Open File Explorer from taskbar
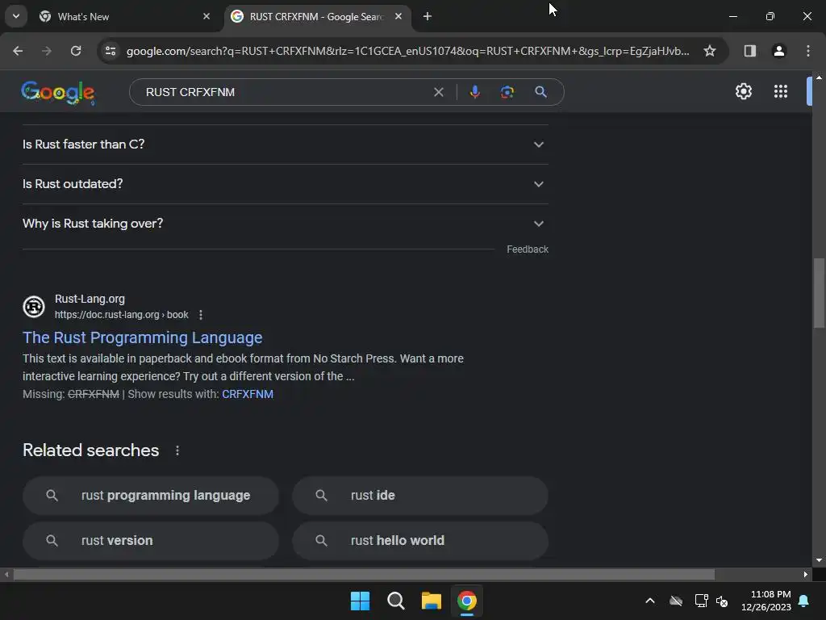 pos(431,601)
